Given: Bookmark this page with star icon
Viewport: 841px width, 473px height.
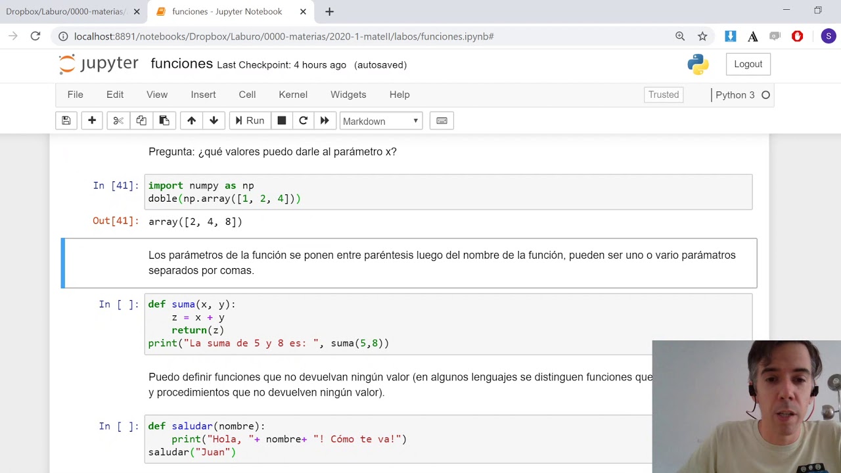Looking at the screenshot, I should click(702, 36).
